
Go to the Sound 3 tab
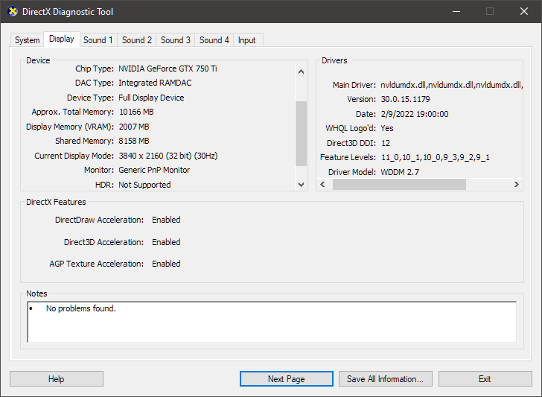coord(176,40)
